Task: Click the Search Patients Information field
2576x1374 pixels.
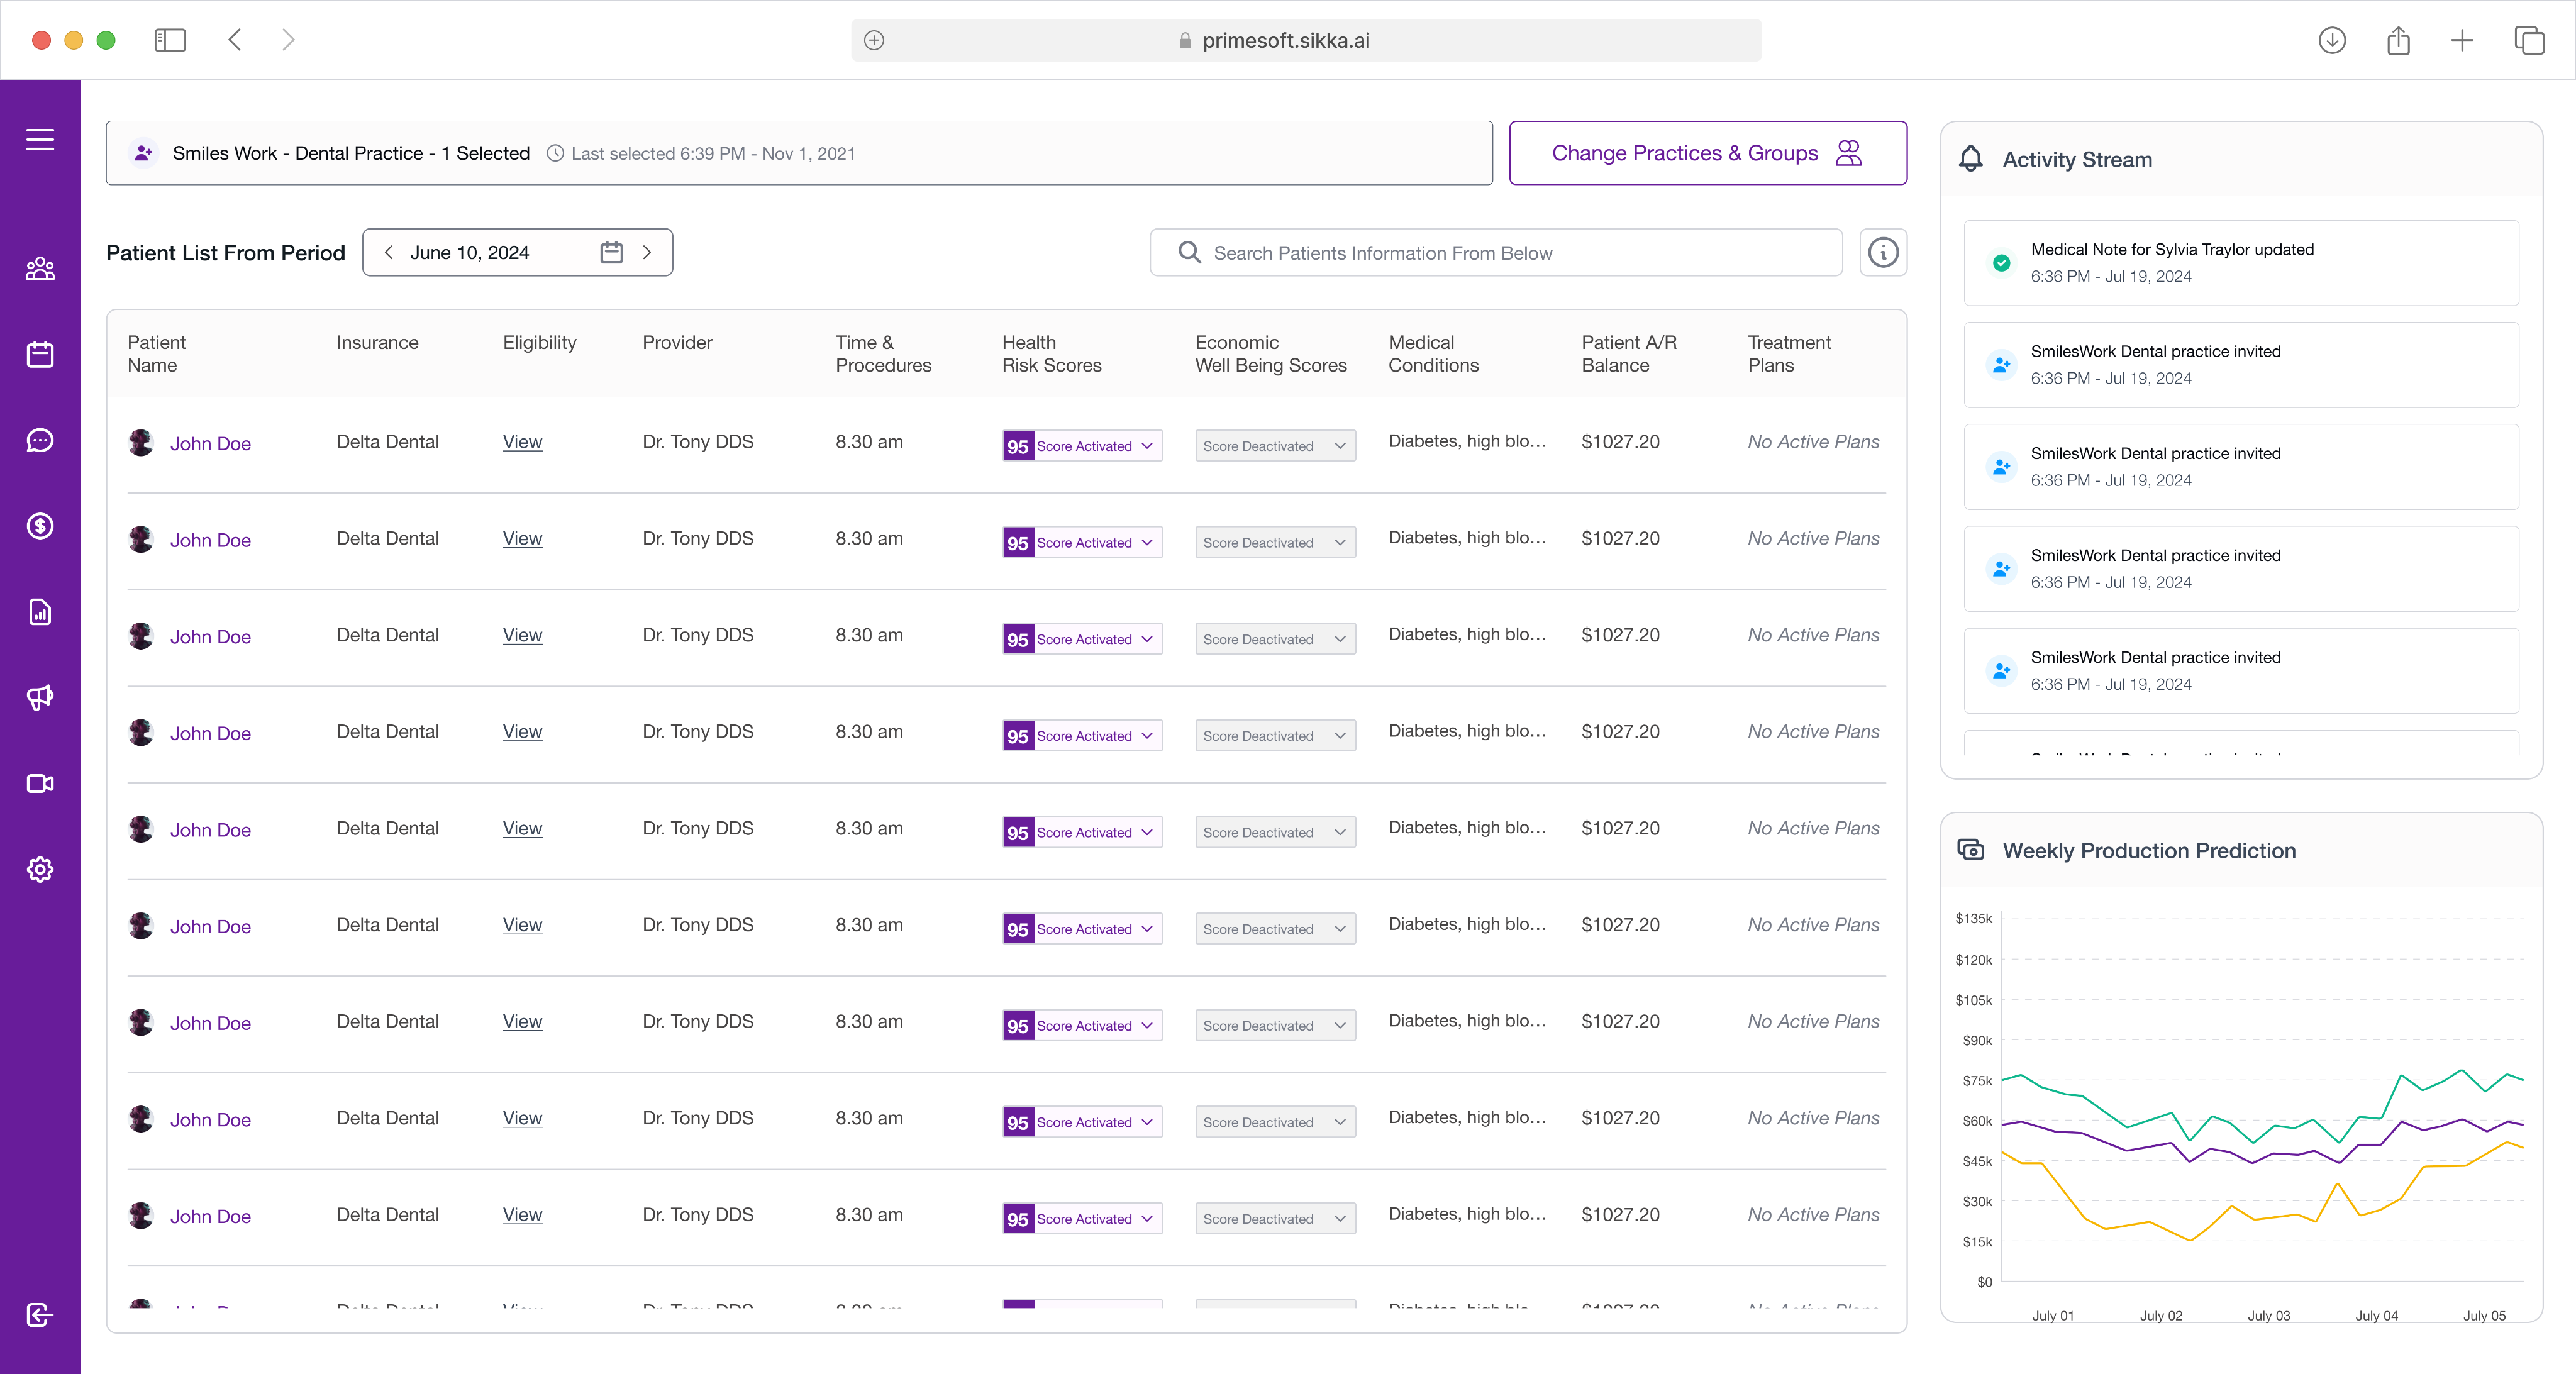Action: [1495, 253]
